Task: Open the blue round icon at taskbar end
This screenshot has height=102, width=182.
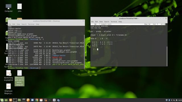Action: click(59, 100)
